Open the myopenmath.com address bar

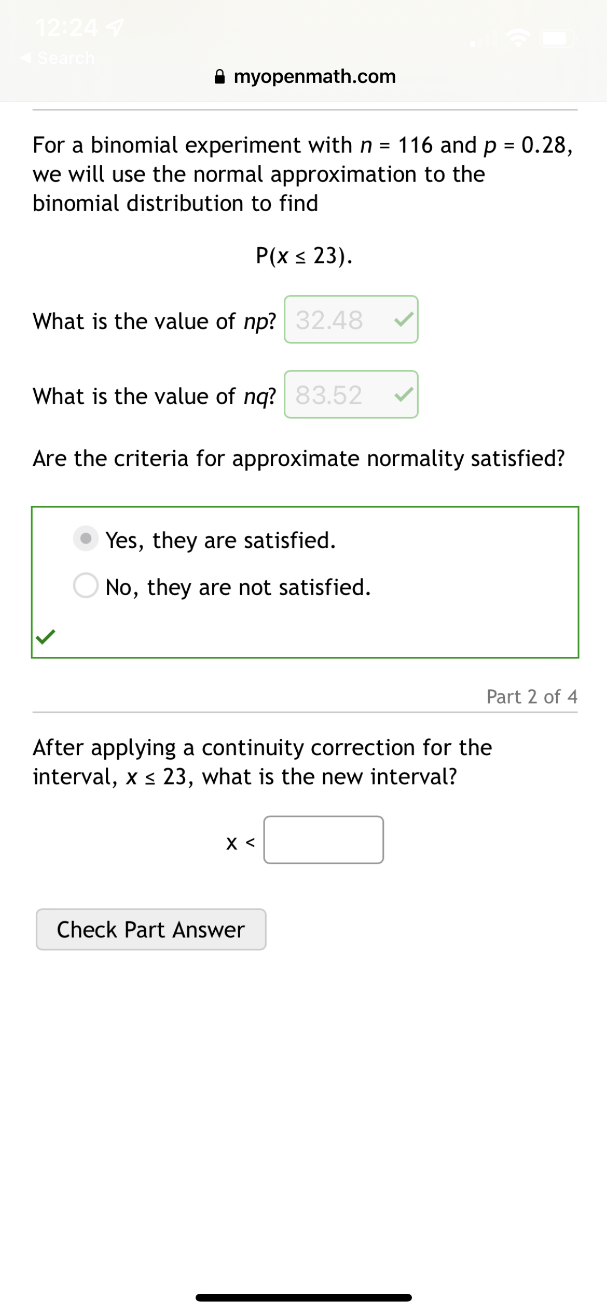pyautogui.click(x=314, y=76)
